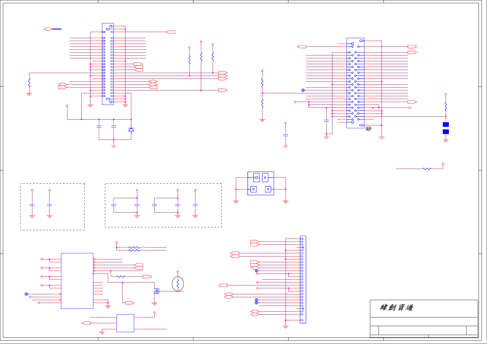Select the diode symbol beside the two capacitors
Viewport: 487px width, 344px height.
[131, 129]
